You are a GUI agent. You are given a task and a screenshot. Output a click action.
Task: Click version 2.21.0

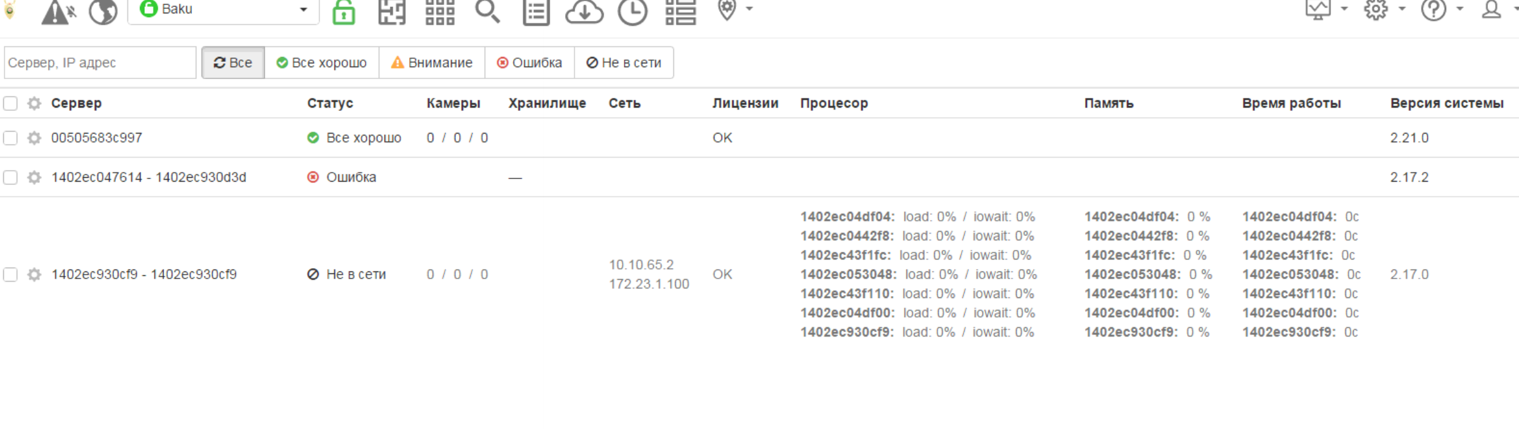click(1409, 138)
